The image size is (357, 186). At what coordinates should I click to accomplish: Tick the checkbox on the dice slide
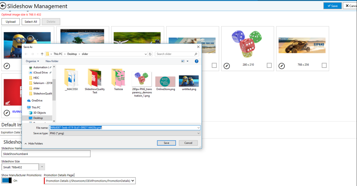tap(269, 65)
